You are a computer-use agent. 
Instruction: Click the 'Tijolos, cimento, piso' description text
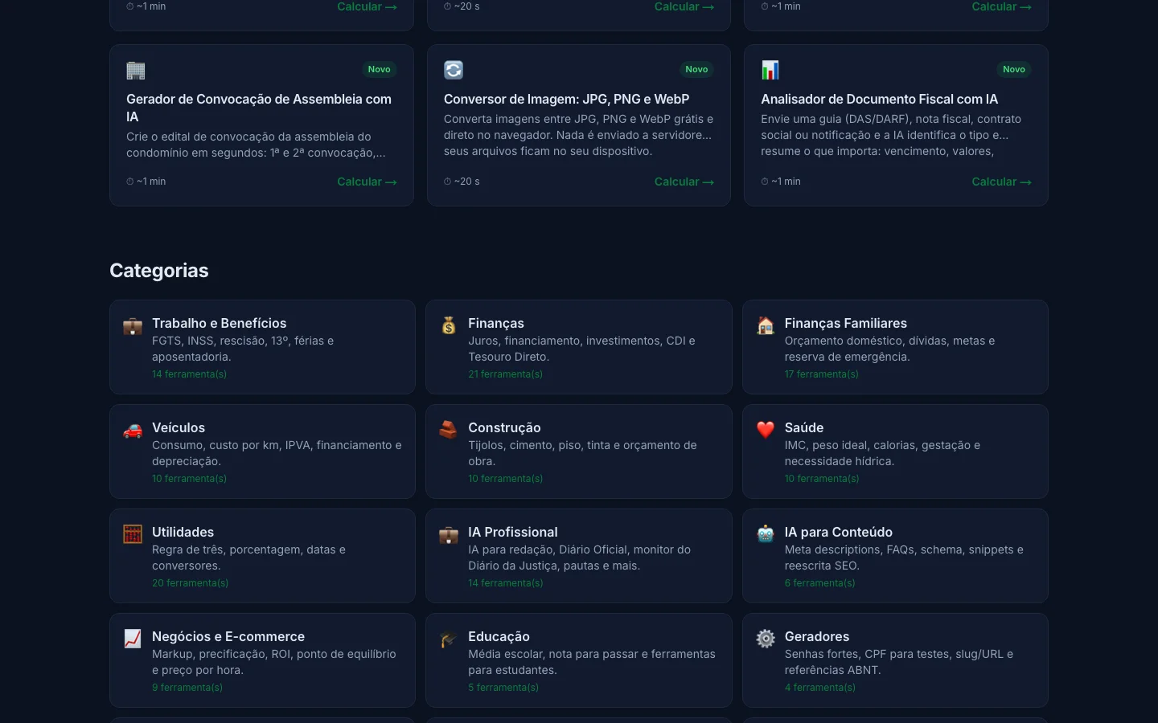[x=582, y=453]
